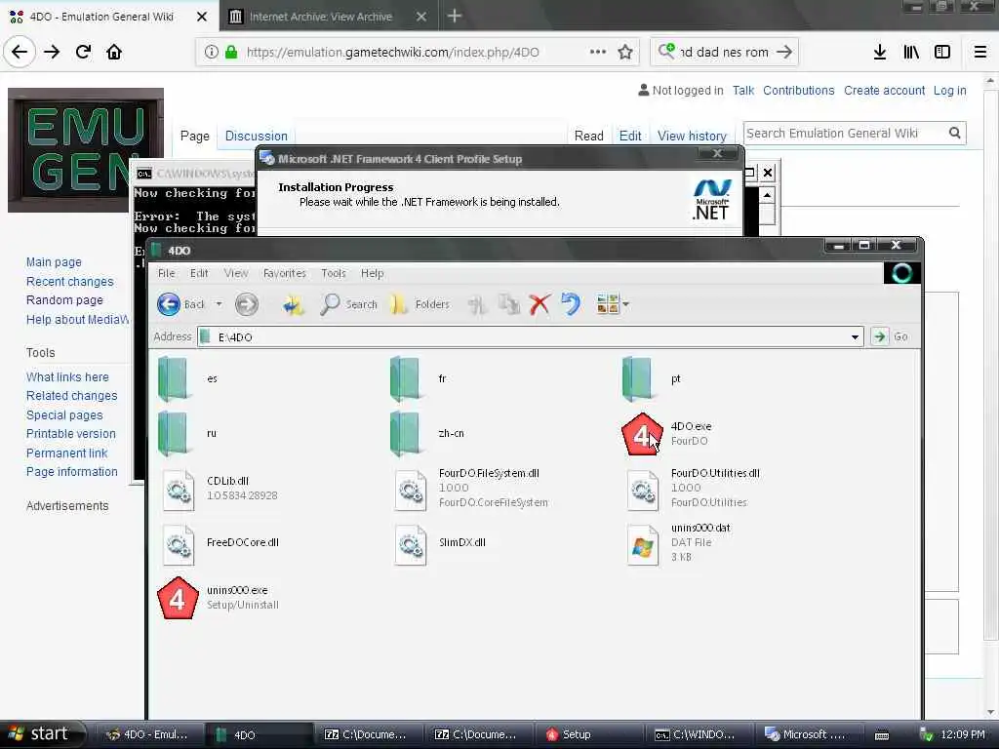The image size is (999, 749).
Task: Open the Favorites menu in 4DO window
Action: [284, 273]
